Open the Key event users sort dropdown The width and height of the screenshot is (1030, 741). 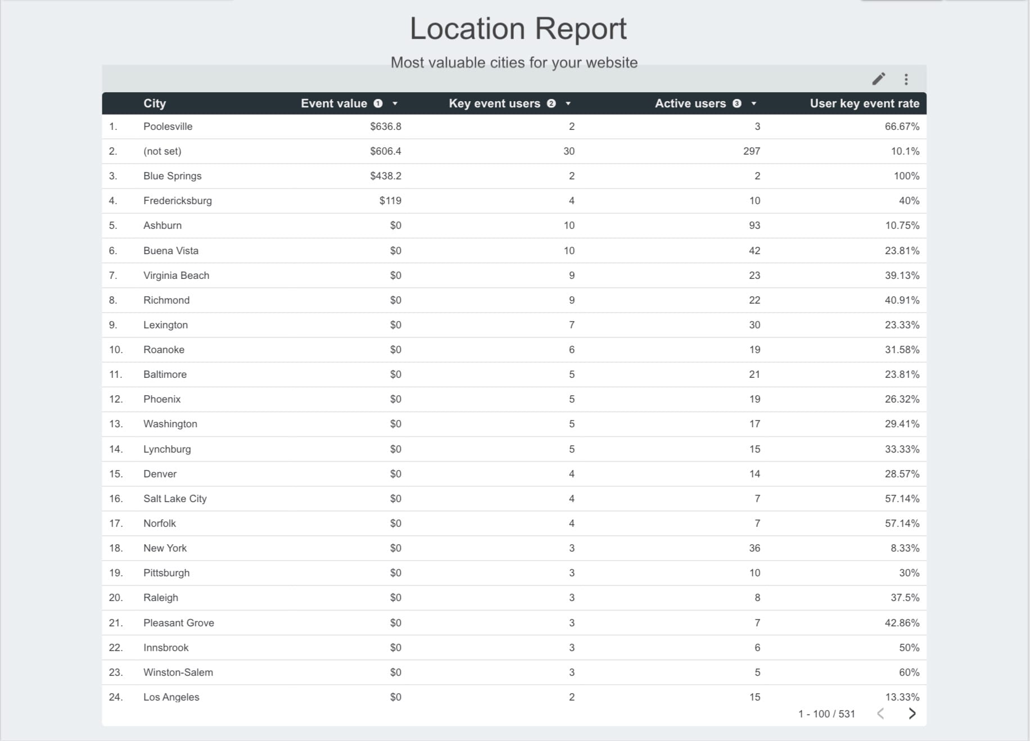[x=568, y=103]
